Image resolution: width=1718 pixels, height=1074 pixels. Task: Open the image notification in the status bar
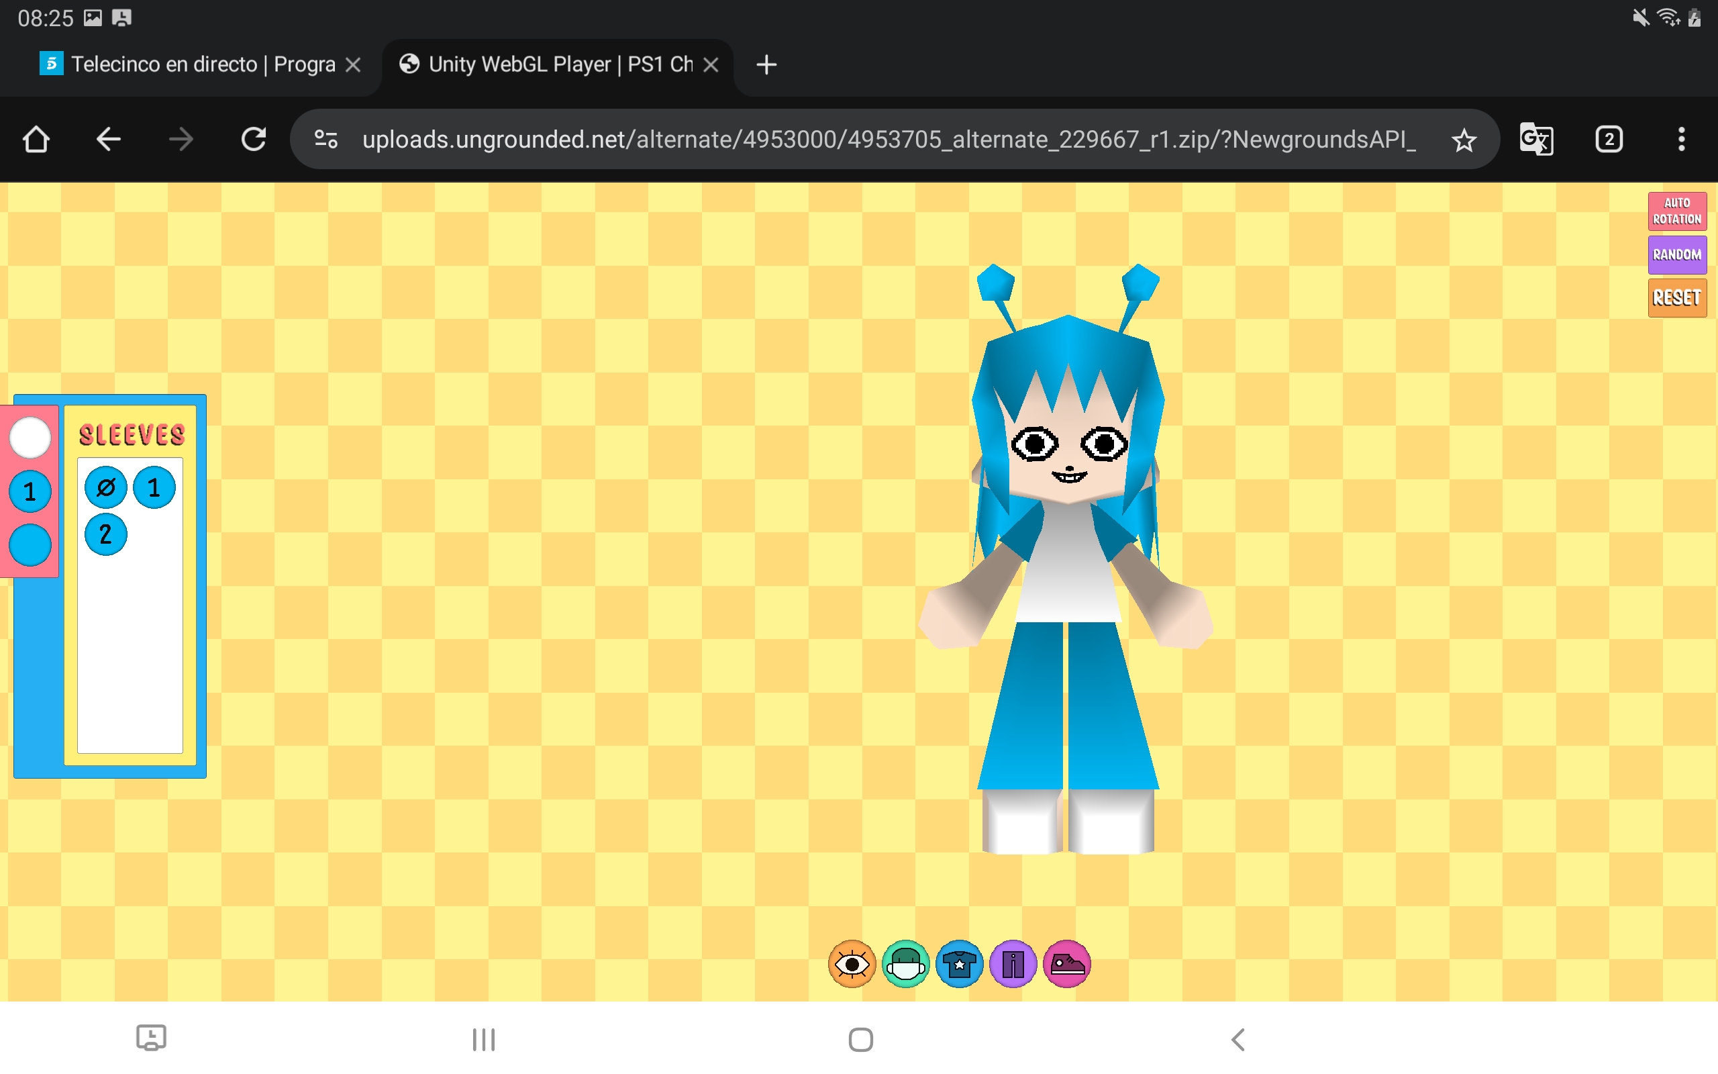(93, 17)
